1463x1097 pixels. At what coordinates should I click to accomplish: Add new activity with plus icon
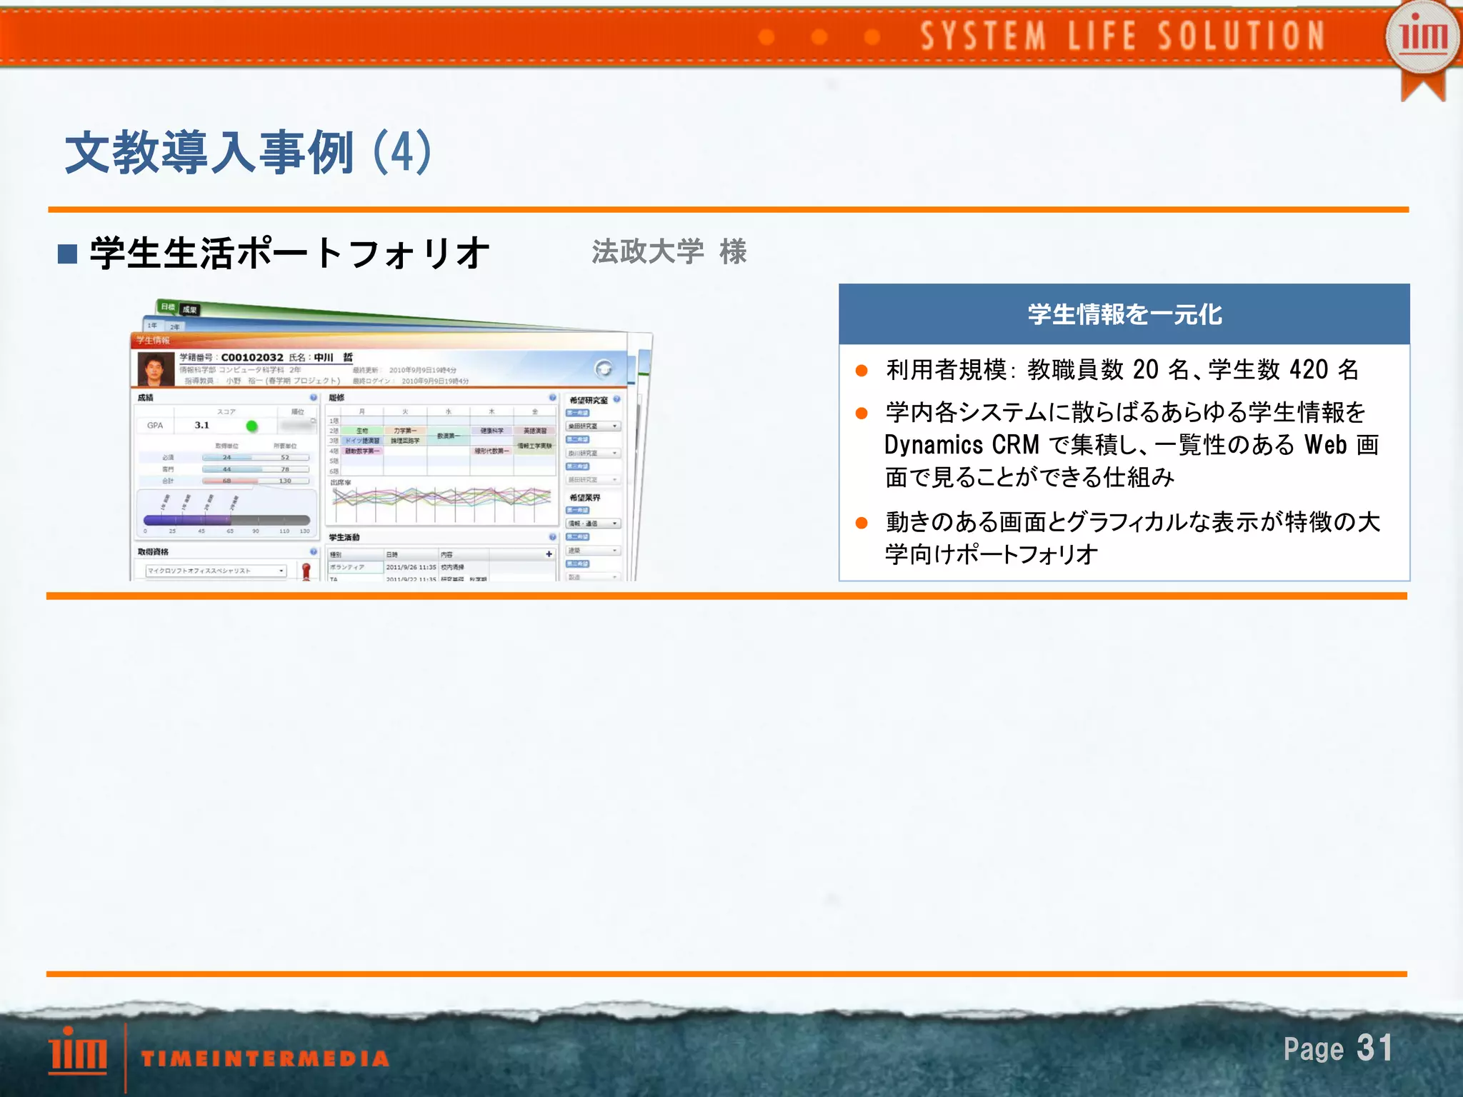pos(549,554)
